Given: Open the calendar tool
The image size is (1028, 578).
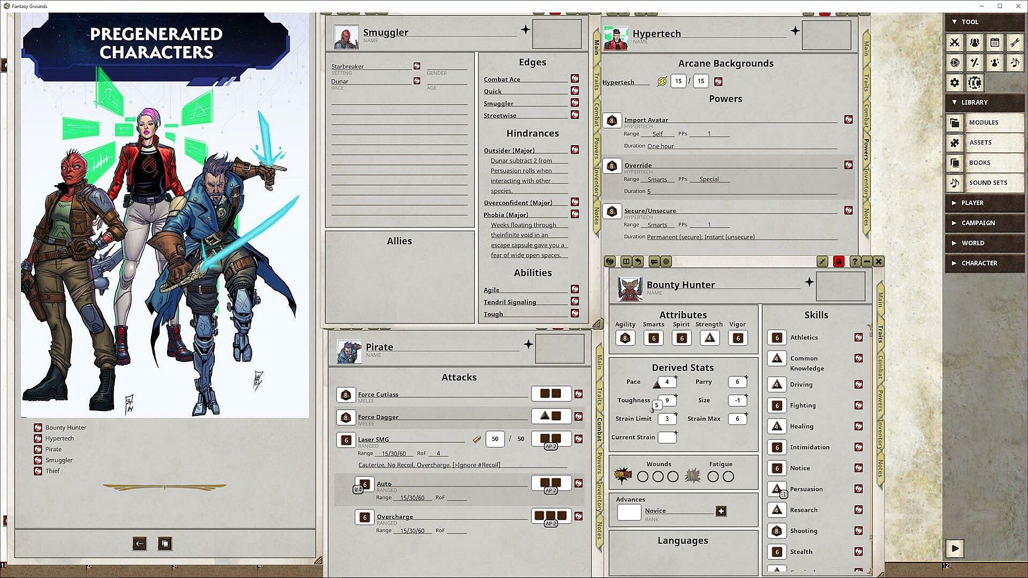Looking at the screenshot, I should (995, 43).
